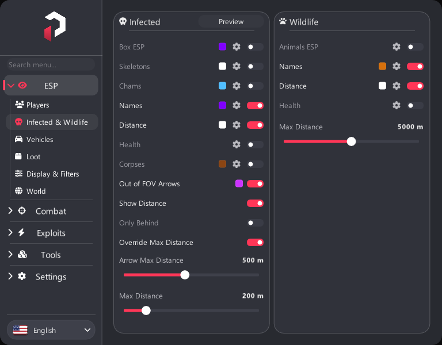Expand the Settings section chevron
This screenshot has width=442, height=345.
[x=10, y=276]
